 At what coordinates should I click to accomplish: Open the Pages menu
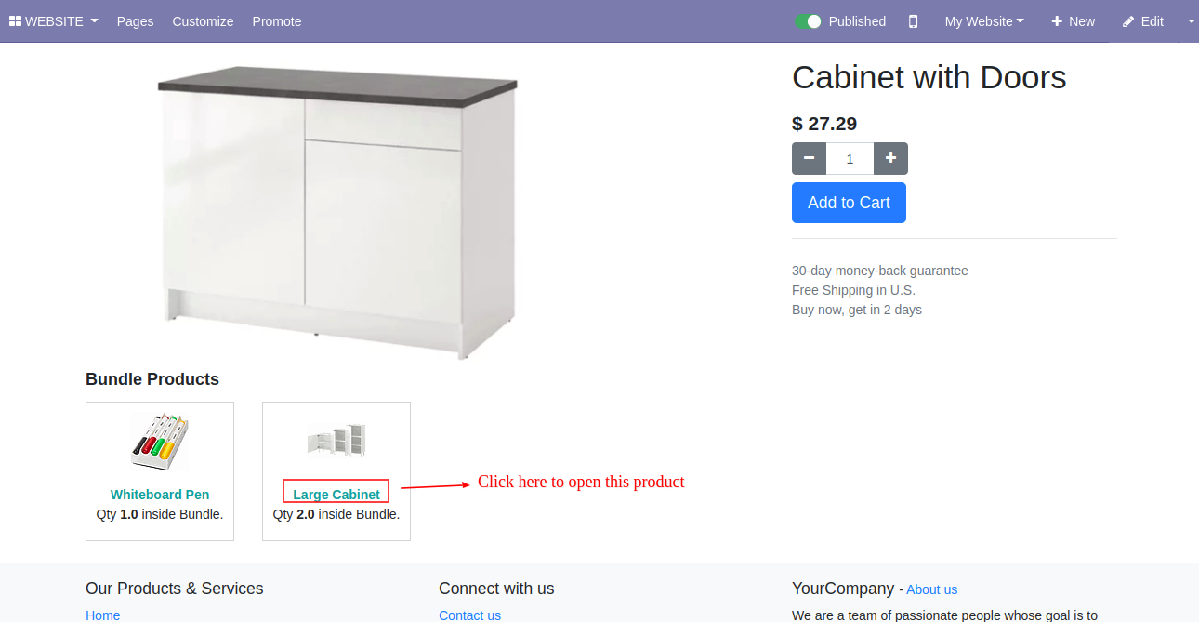tap(135, 21)
